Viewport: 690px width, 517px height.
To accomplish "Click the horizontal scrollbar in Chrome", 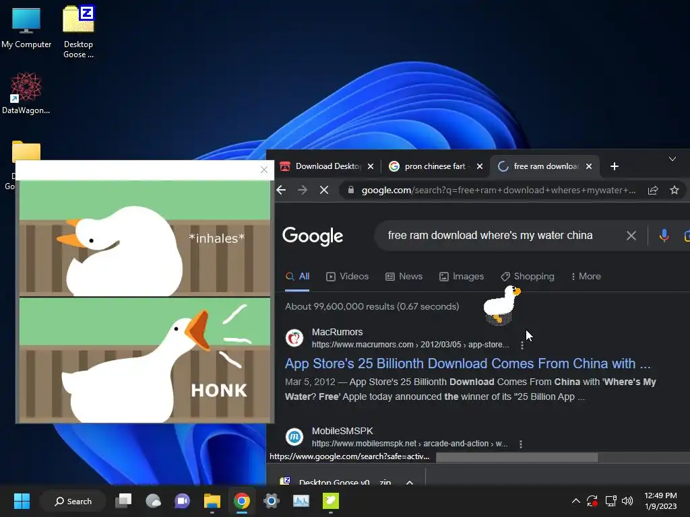I will click(x=517, y=458).
